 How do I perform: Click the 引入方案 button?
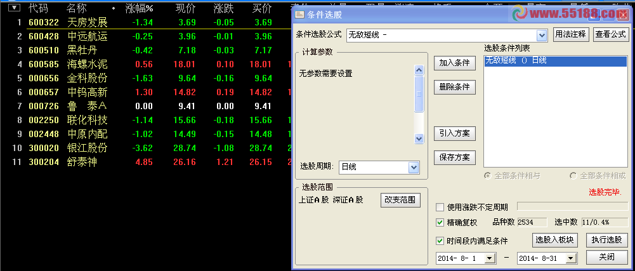coord(454,133)
